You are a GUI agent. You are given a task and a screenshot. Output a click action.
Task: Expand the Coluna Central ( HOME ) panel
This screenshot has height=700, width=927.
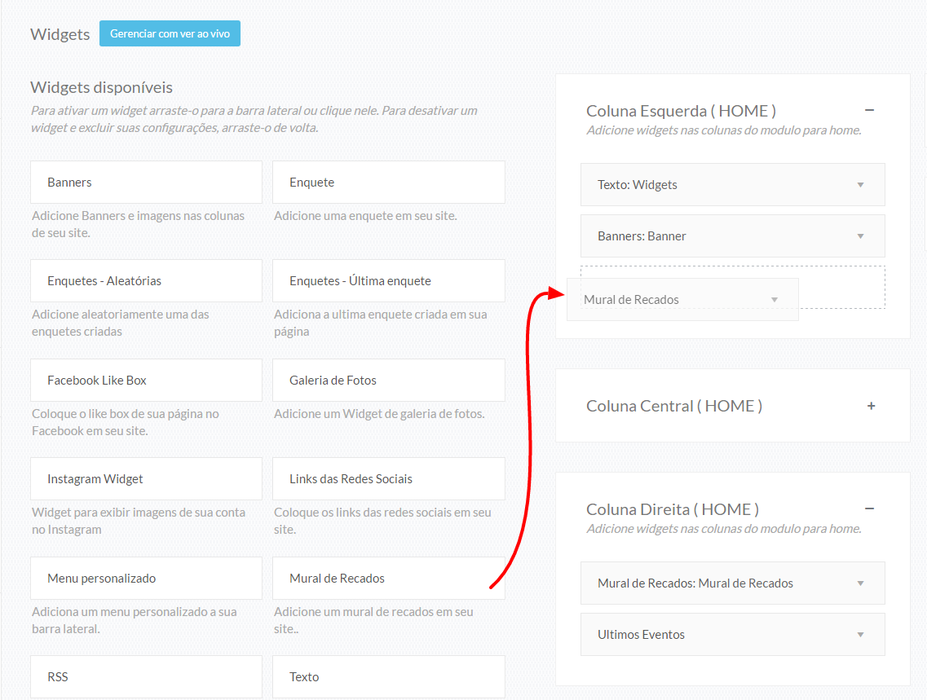[x=871, y=406]
